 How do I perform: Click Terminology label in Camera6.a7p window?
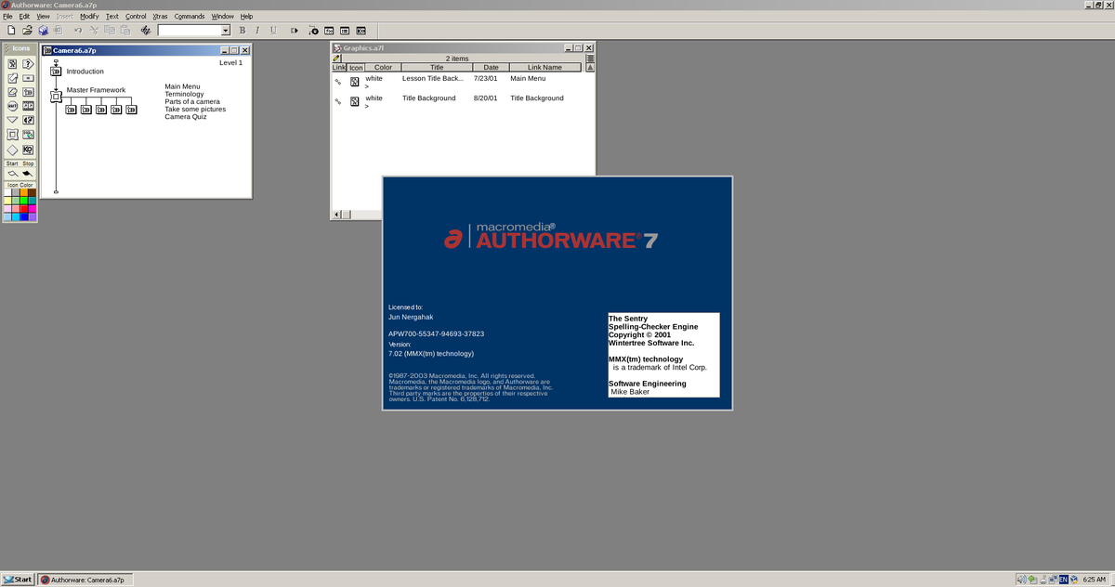click(x=185, y=94)
